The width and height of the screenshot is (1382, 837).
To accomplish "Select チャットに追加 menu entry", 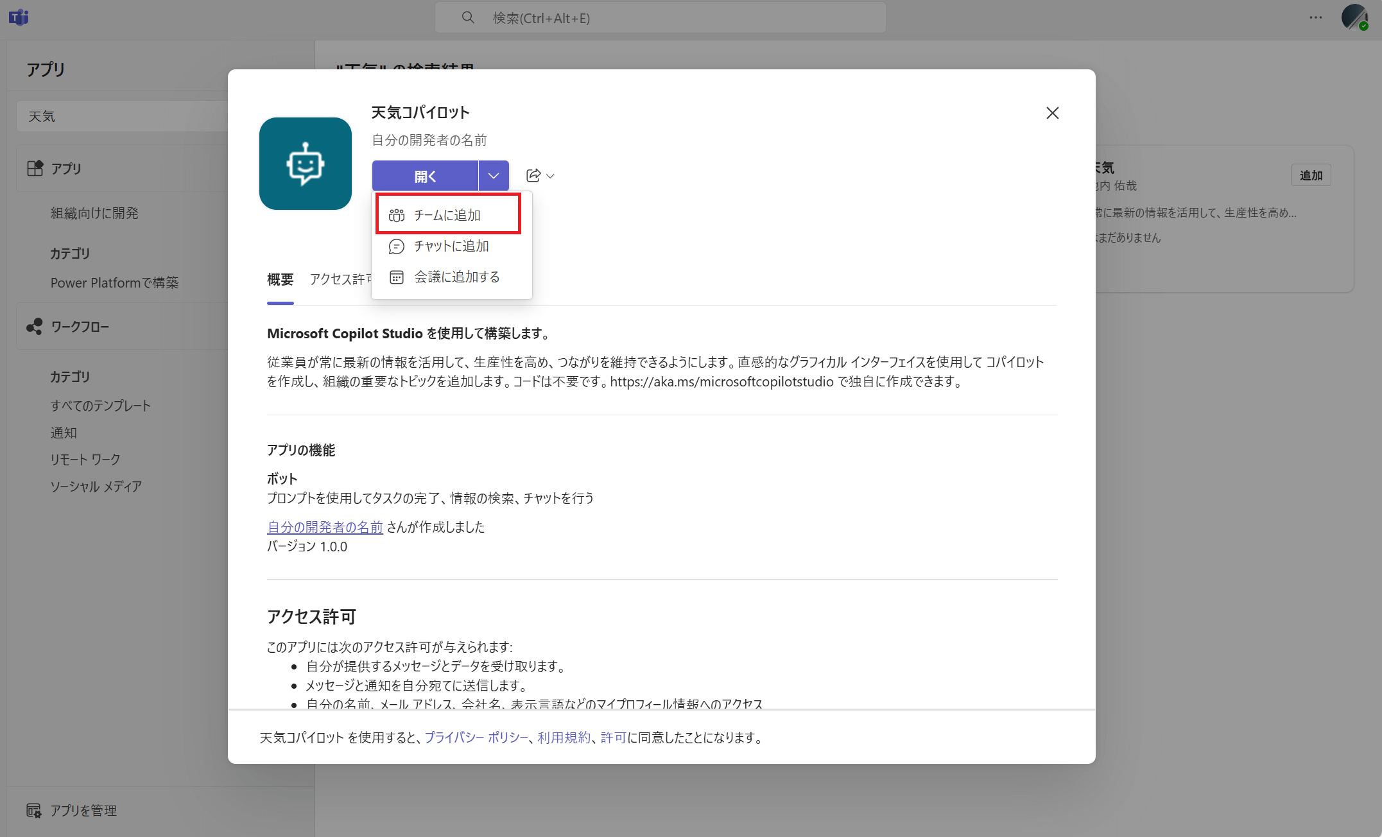I will point(452,246).
